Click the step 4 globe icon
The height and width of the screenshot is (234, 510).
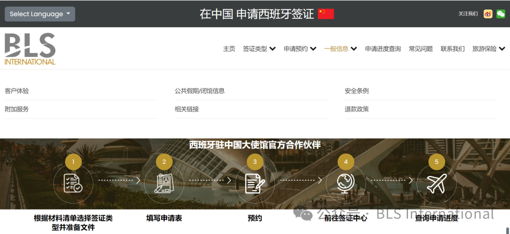(x=345, y=184)
